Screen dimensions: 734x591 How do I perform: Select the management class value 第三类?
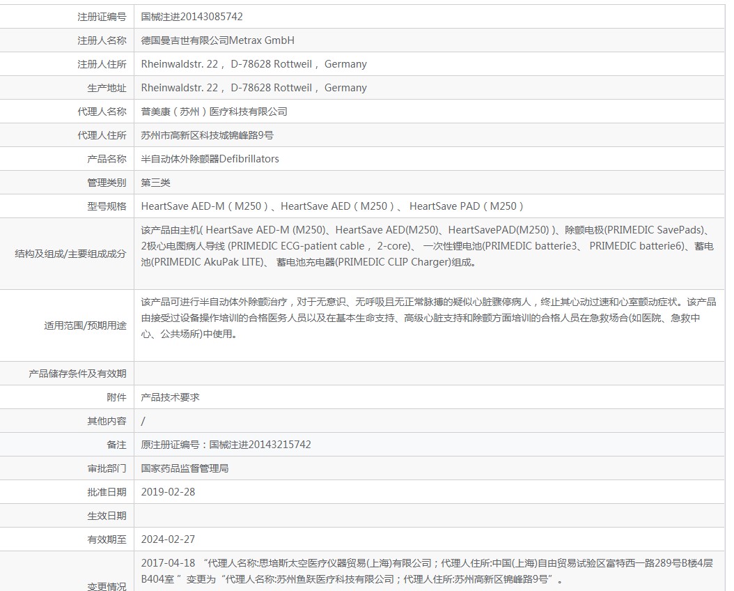click(155, 183)
